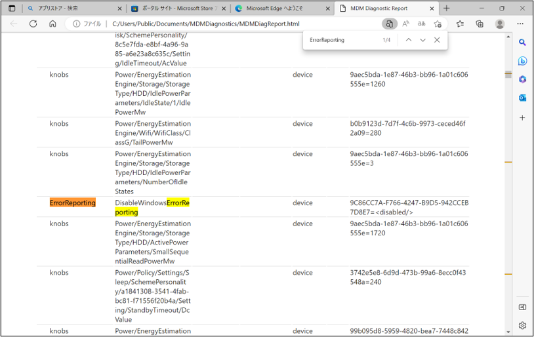View site information icon next to ファイル

pyautogui.click(x=76, y=24)
